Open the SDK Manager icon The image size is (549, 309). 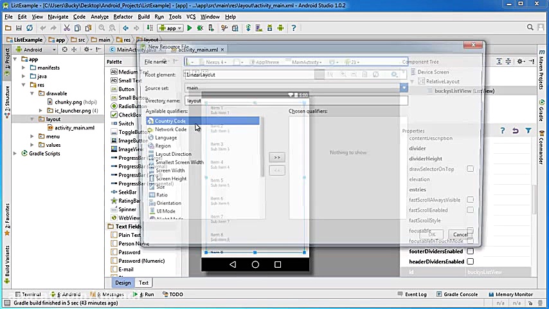(x=270, y=28)
